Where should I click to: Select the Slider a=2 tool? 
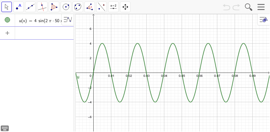click(x=113, y=7)
